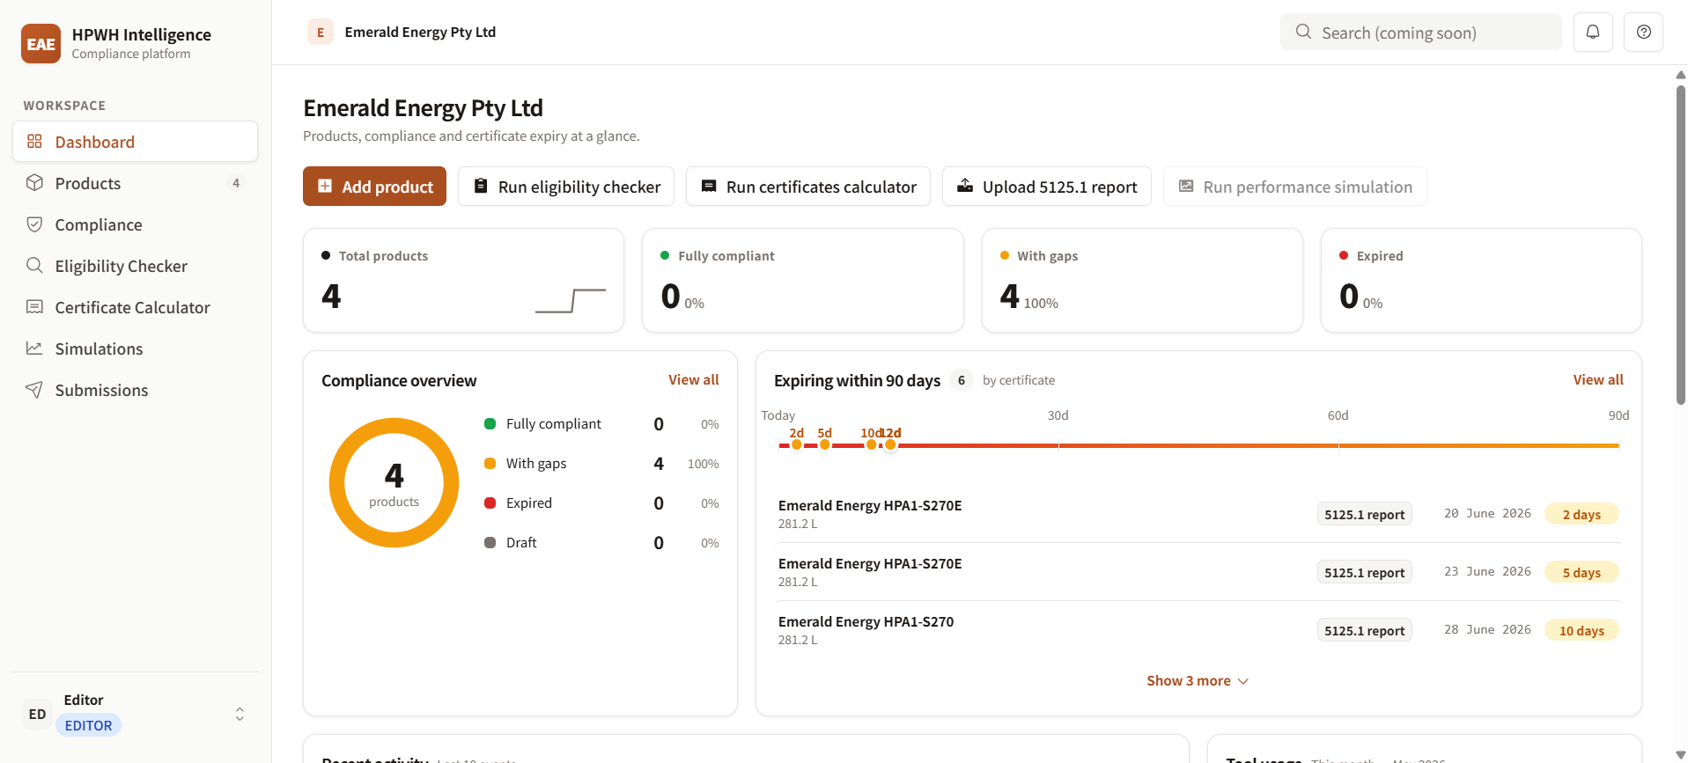Screen dimensions: 1688x763
Task: Open Eligibility Checker from sidebar
Action: click(x=135, y=266)
